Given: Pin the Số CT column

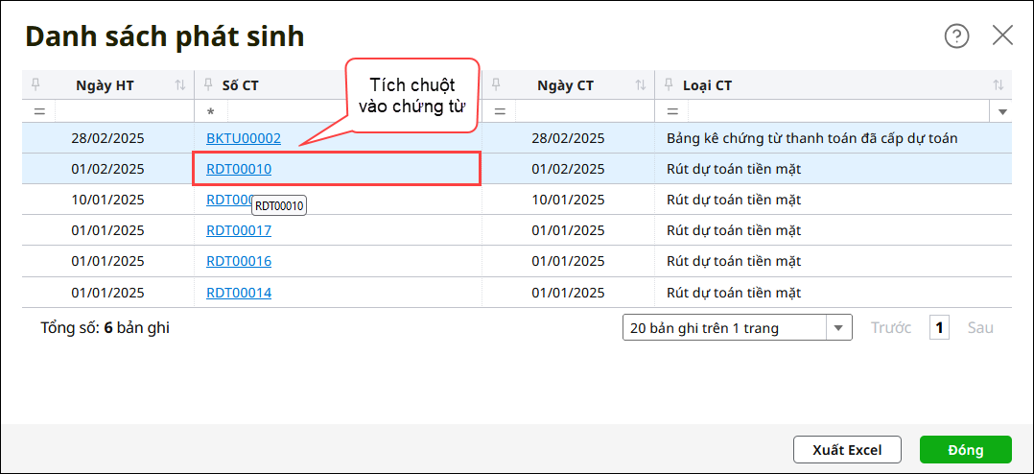Looking at the screenshot, I should pyautogui.click(x=208, y=83).
